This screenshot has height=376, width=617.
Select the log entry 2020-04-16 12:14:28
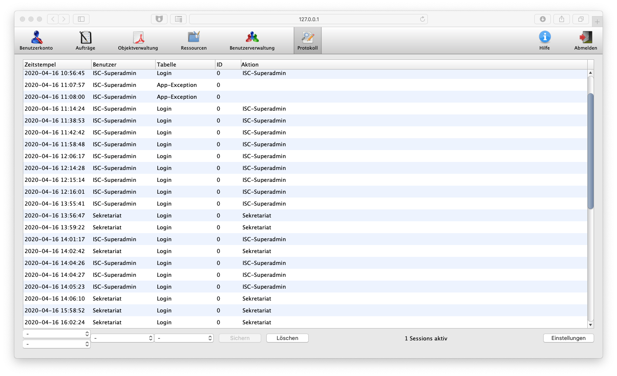point(305,168)
